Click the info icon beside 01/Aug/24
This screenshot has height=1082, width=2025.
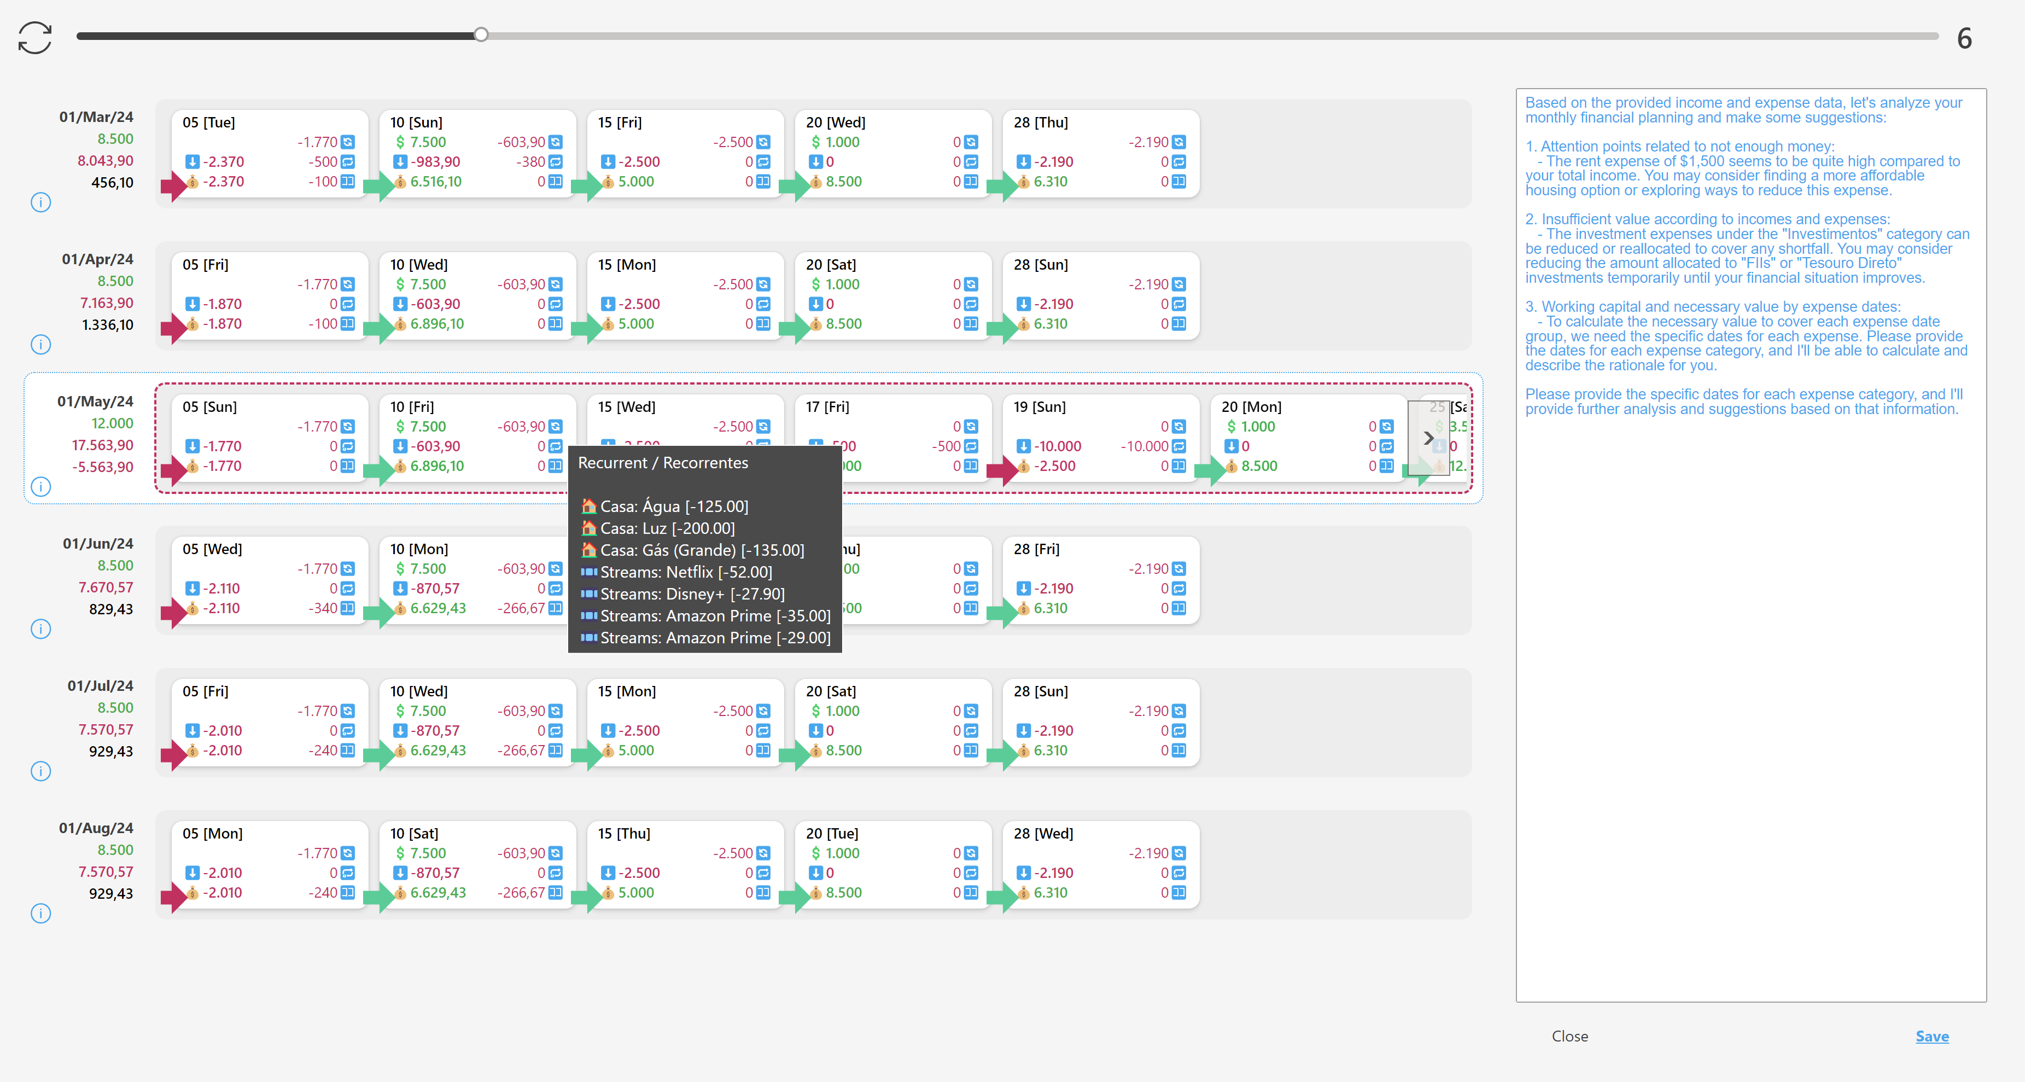(x=40, y=914)
